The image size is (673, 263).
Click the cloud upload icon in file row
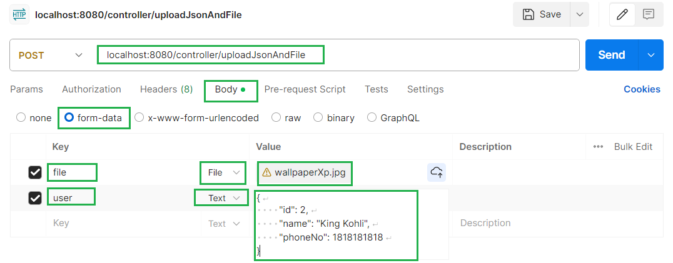tap(436, 172)
